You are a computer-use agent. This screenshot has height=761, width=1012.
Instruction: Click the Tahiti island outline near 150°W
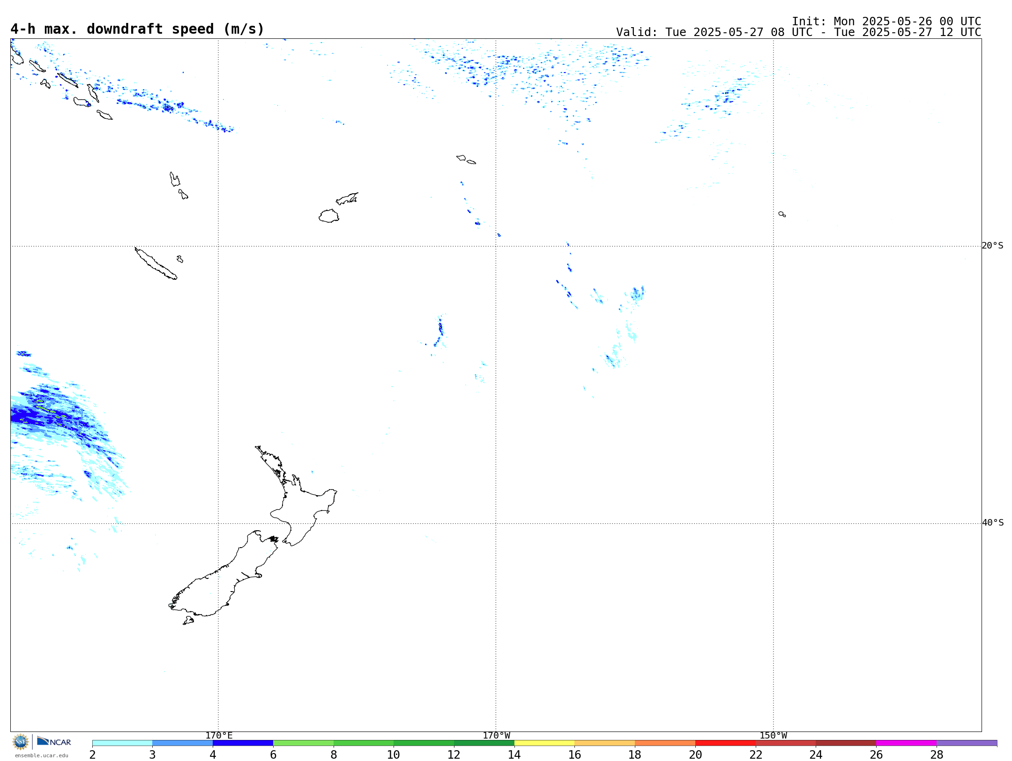[782, 214]
